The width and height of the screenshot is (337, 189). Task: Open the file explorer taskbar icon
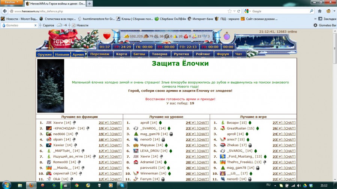click(x=20, y=185)
